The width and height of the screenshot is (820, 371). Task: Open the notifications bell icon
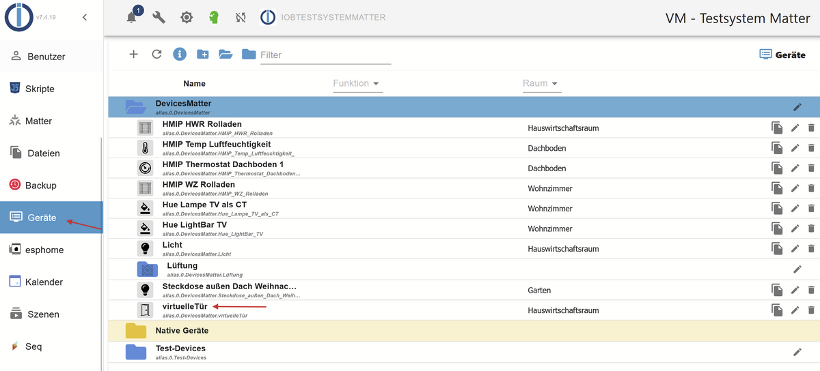pos(132,18)
